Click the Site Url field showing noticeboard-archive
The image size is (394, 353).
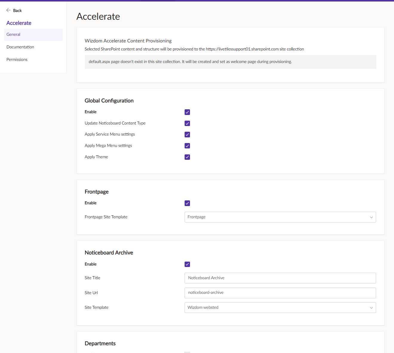280,293
